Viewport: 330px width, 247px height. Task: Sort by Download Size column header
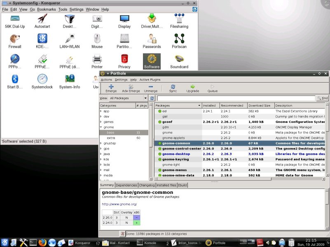261,105
